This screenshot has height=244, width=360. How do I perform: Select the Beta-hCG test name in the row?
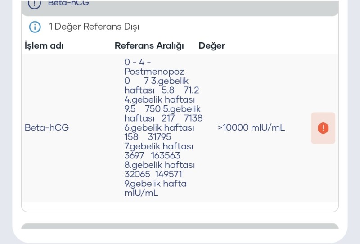(x=47, y=128)
